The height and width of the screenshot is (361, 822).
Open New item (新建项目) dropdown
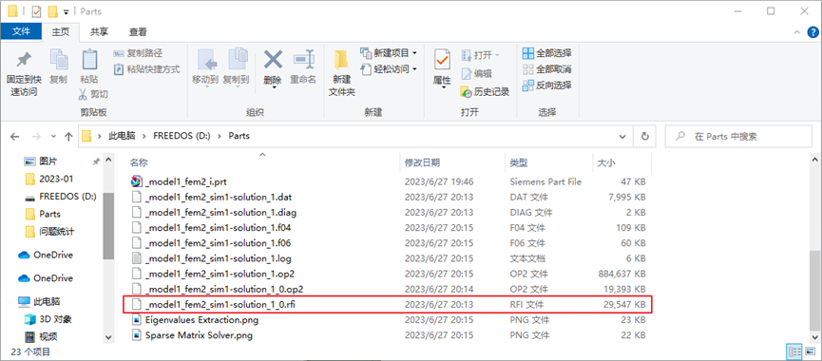(x=389, y=53)
